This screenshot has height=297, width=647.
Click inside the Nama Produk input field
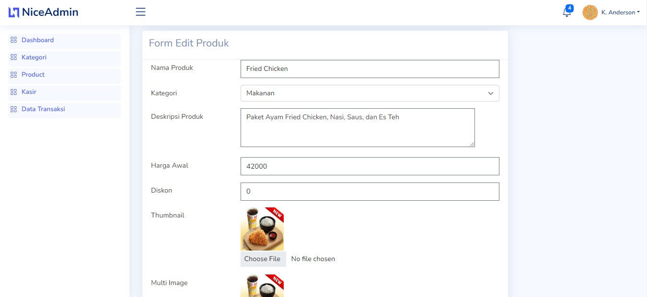pyautogui.click(x=369, y=69)
